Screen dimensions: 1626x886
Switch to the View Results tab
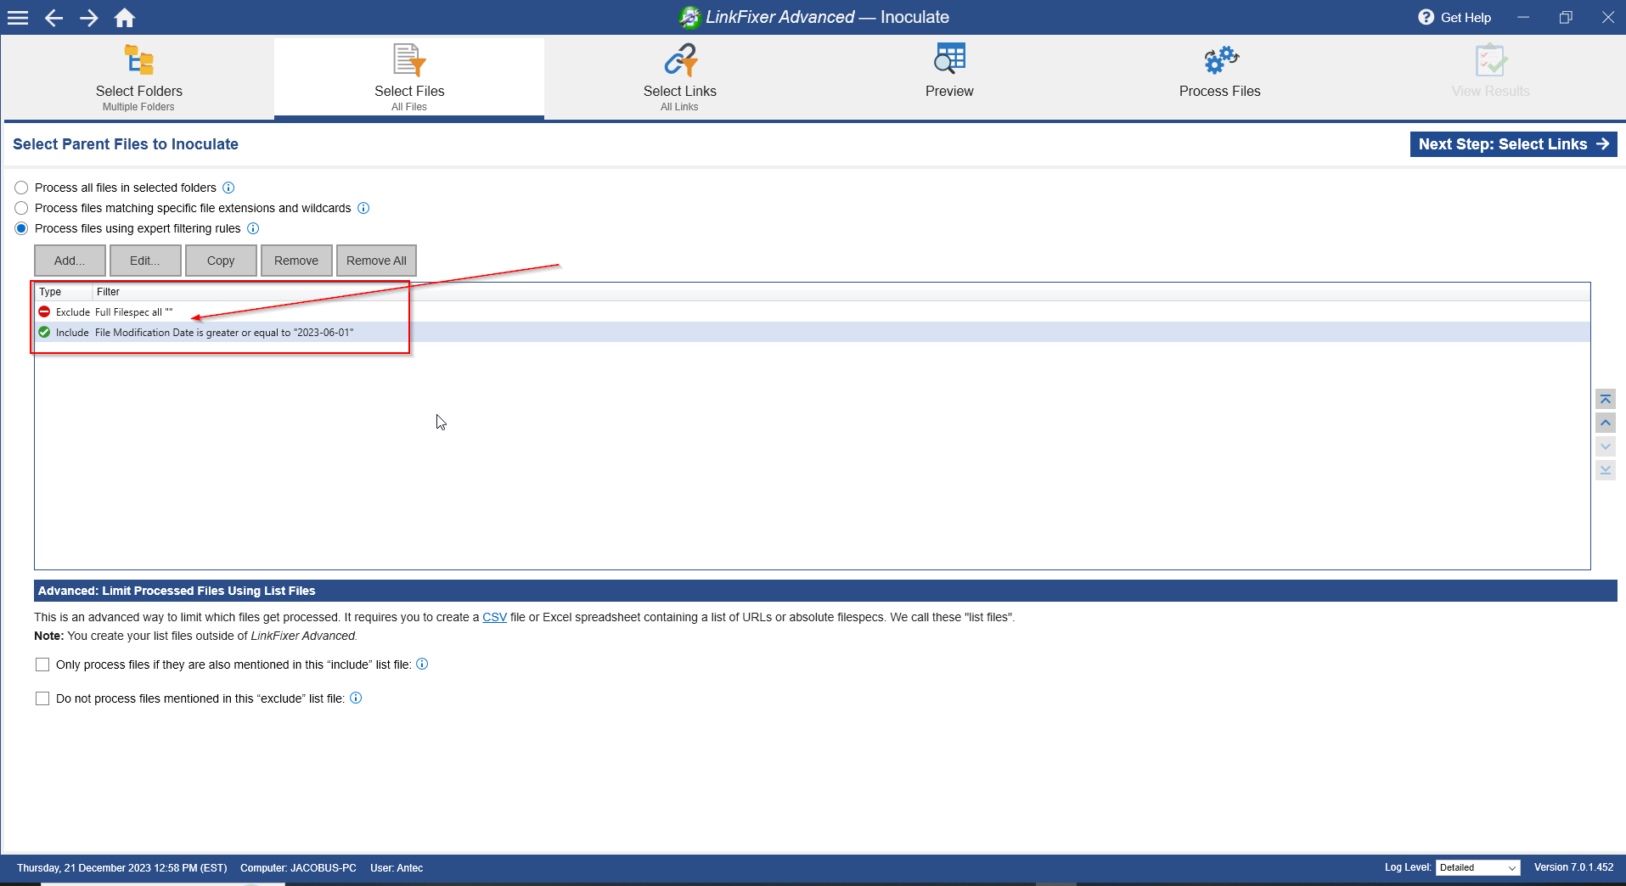click(1490, 78)
